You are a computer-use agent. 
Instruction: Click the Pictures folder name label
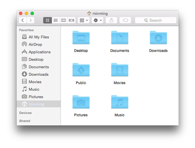point(81,115)
